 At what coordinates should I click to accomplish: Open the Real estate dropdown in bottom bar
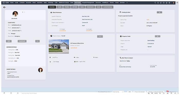[x=118, y=92]
